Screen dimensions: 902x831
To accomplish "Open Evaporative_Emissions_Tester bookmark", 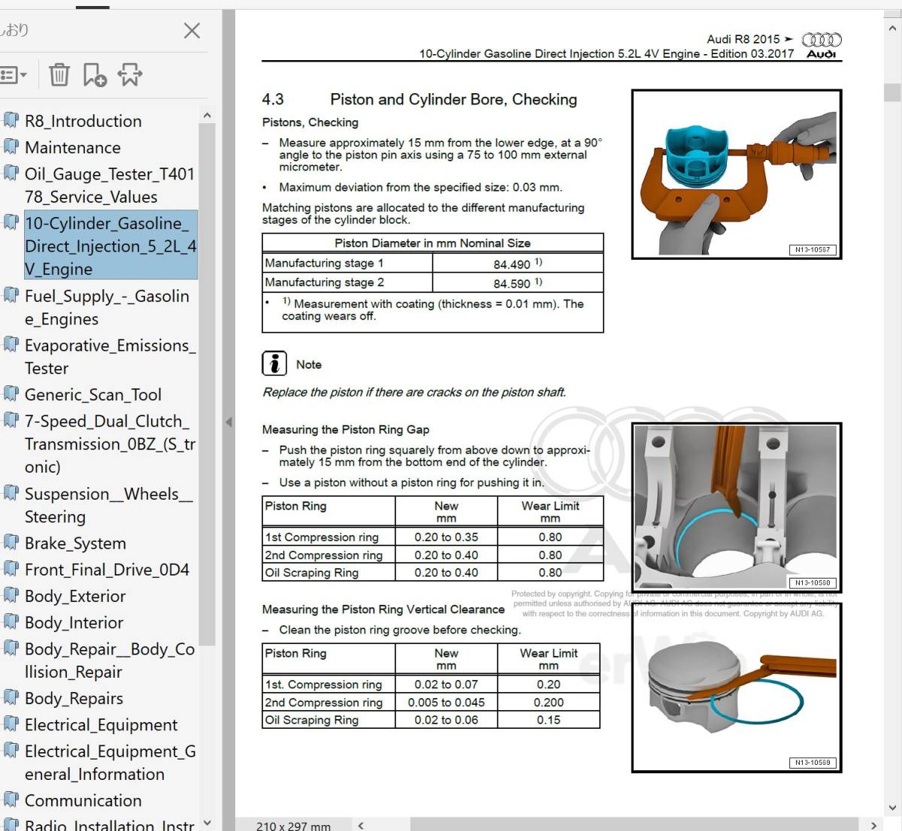I will 110,356.
